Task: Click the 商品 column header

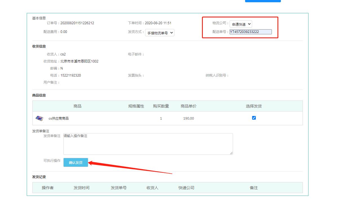Action: tap(77, 106)
